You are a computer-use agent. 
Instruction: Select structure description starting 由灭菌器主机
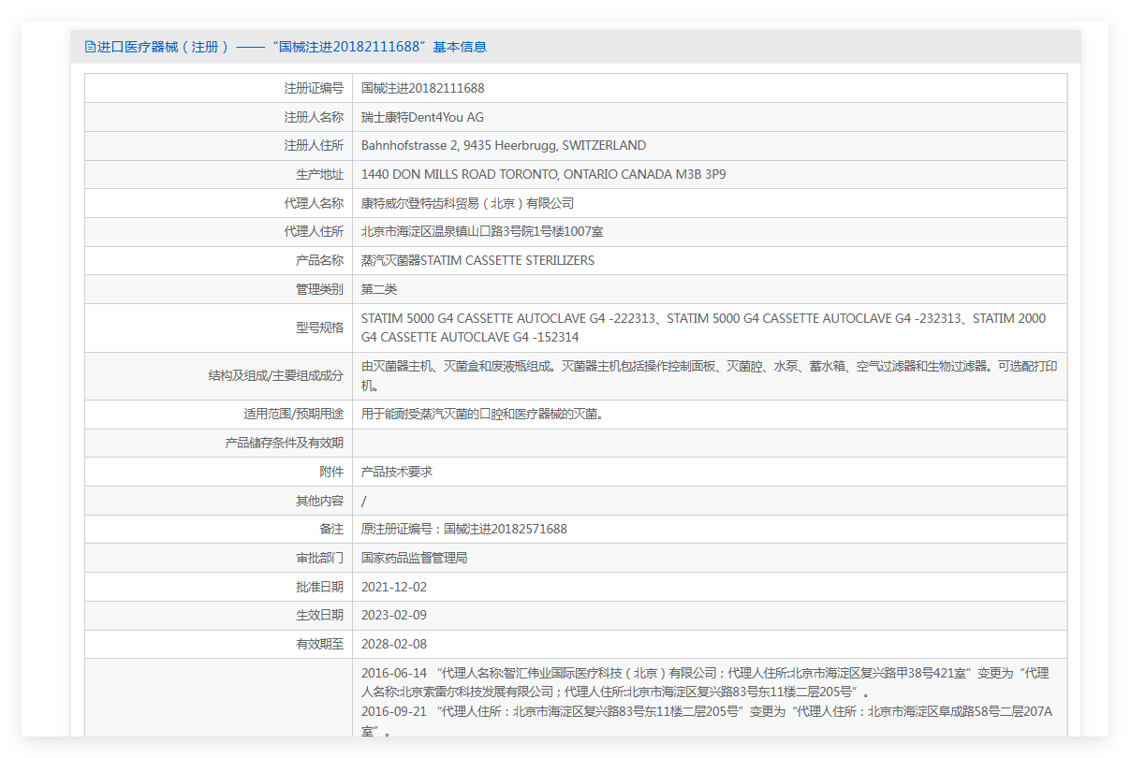click(x=709, y=375)
